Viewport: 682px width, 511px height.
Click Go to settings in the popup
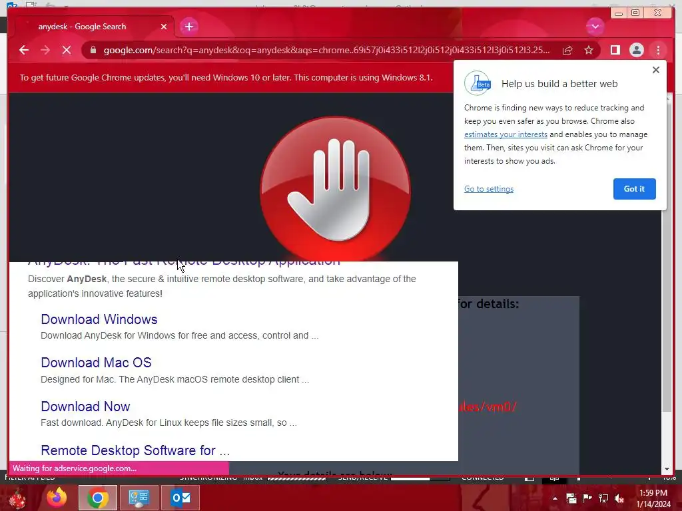point(488,189)
